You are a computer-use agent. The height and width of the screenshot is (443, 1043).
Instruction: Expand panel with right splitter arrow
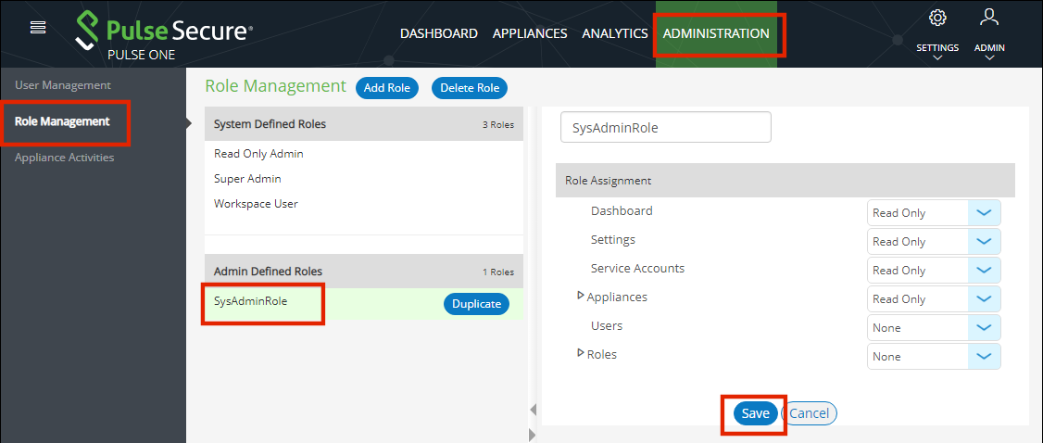532,435
